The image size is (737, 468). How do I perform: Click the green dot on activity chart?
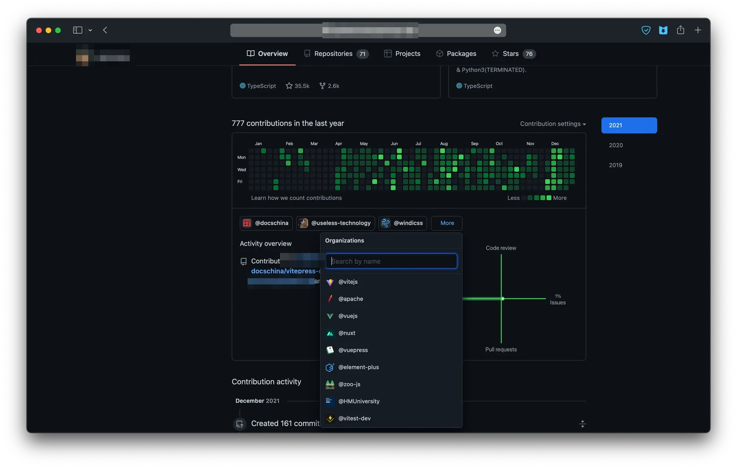point(502,299)
